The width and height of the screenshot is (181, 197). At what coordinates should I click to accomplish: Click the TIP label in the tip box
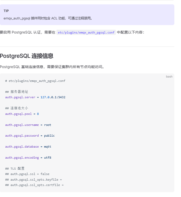6,11
